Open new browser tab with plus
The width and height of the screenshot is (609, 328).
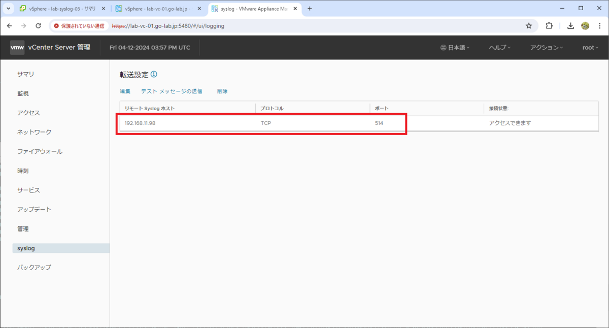[x=310, y=9]
